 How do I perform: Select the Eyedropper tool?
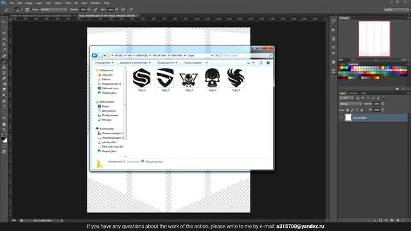[4, 50]
